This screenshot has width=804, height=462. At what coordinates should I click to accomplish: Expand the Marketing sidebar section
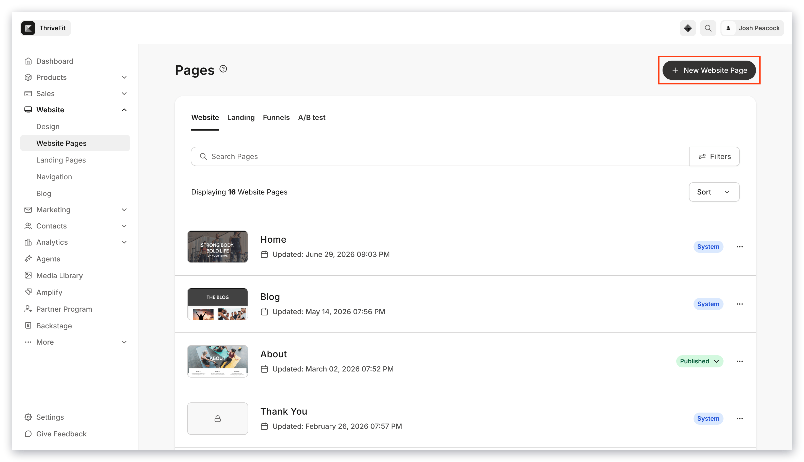(x=124, y=210)
